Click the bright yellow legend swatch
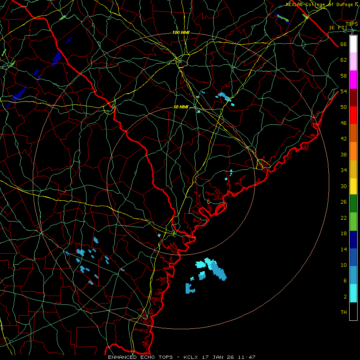 (x=353, y=186)
